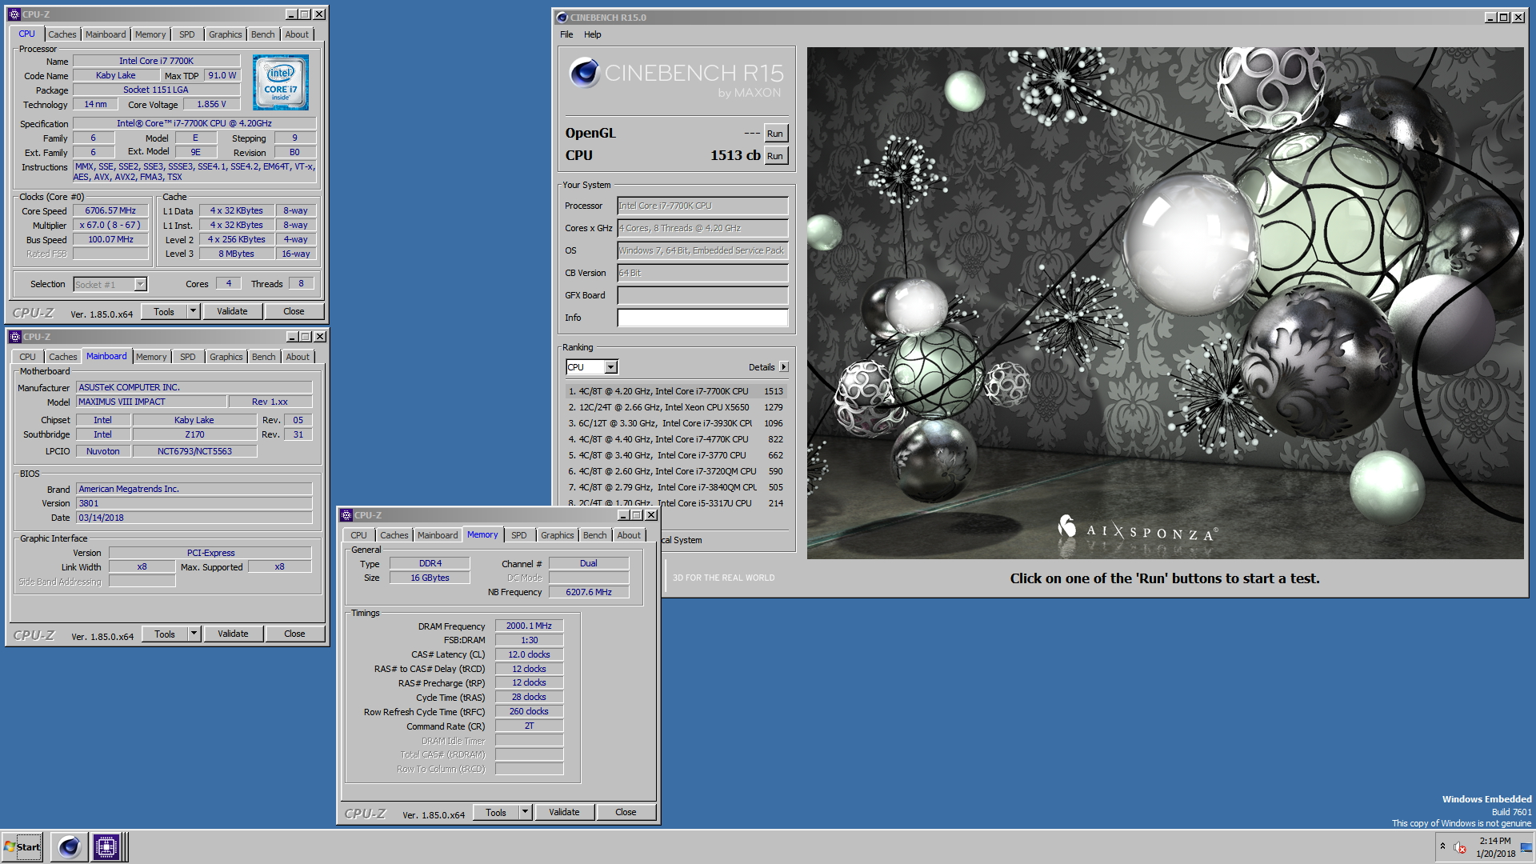Open the Bench tab in the Mainboard window
The image size is (1536, 864).
[263, 357]
